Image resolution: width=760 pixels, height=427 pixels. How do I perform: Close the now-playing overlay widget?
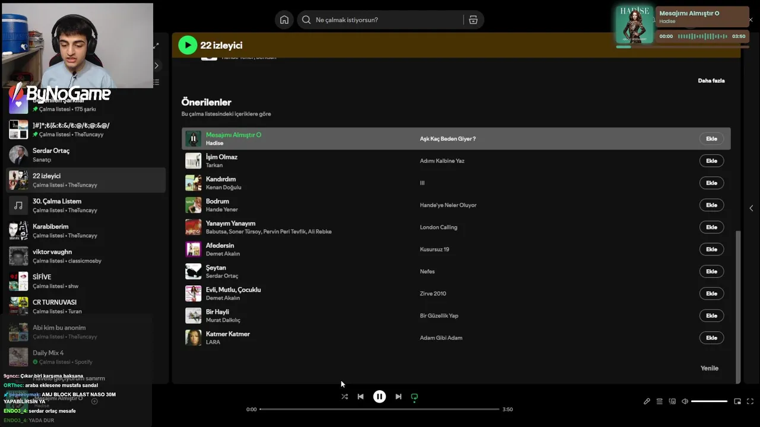pos(750,20)
